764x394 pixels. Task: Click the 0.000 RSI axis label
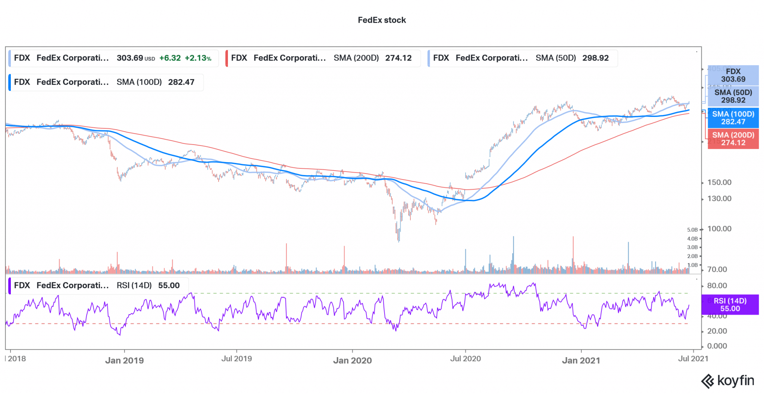tap(717, 346)
